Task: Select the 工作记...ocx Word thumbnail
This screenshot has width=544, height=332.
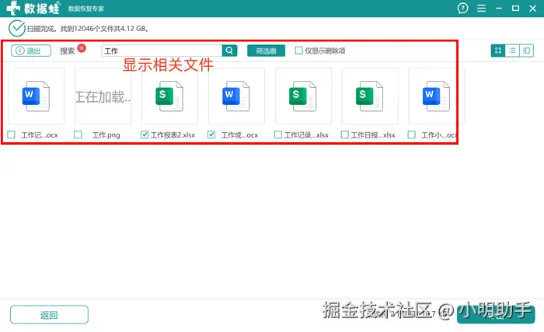Action: (x=37, y=96)
